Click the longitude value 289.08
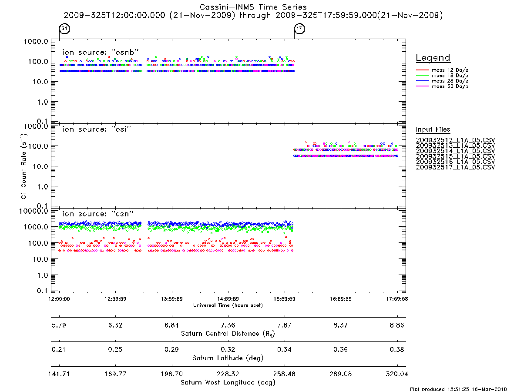This screenshot has height=391, width=507. click(x=340, y=374)
